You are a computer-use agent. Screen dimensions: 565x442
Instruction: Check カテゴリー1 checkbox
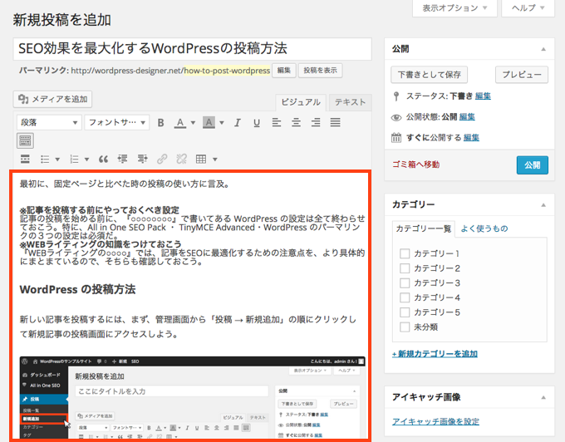[x=405, y=253]
